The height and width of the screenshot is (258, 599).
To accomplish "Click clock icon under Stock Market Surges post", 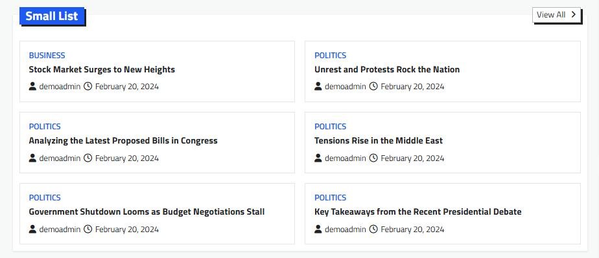I will [x=88, y=86].
